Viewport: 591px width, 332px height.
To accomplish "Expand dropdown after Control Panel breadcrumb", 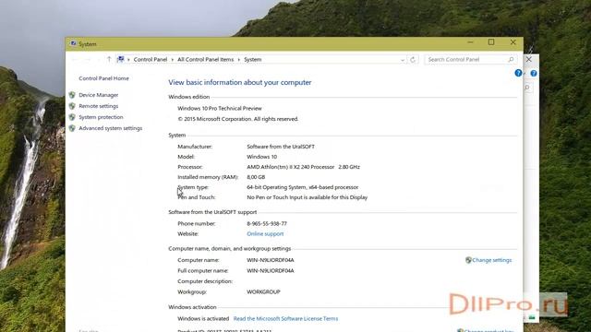I will 173,60.
